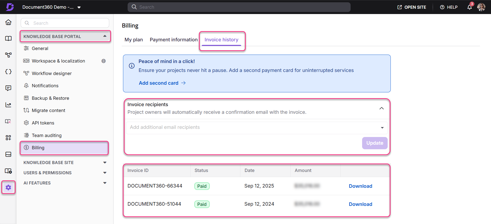
Task: Click the General sliders icon
Action: click(x=26, y=48)
